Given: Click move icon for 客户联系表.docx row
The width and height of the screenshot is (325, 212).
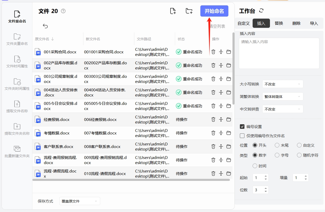Looking at the screenshot, I should pyautogui.click(x=221, y=146).
